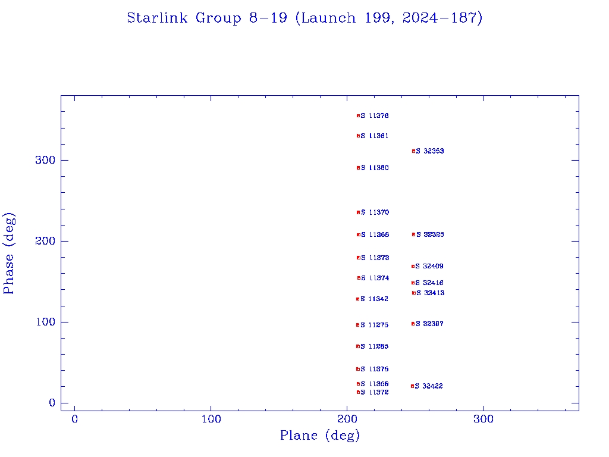Click the red marker beside 'S 32422'
Image resolution: width=609 pixels, height=457 pixels.
point(412,386)
